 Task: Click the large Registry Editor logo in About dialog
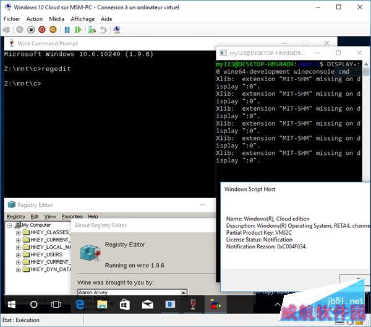point(90,253)
